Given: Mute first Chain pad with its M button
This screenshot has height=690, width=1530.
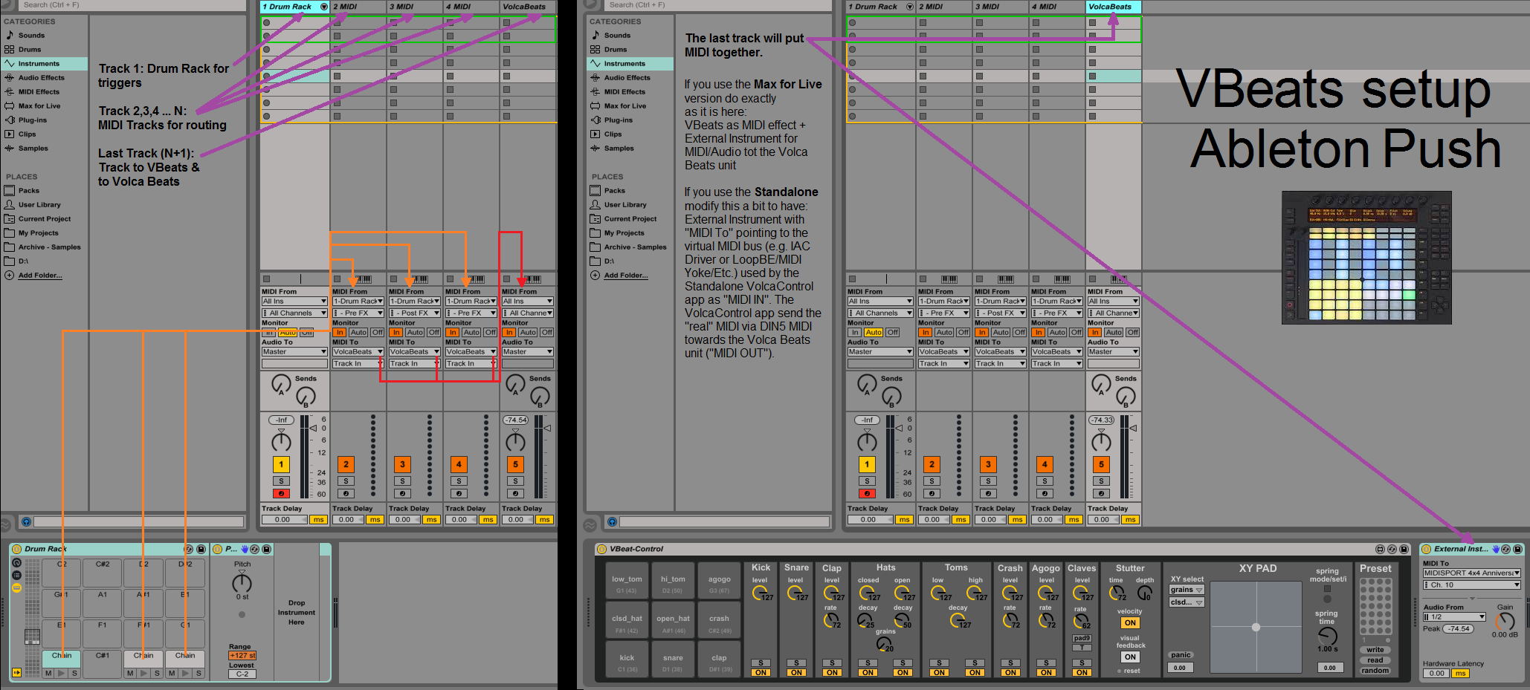Looking at the screenshot, I should click(48, 673).
